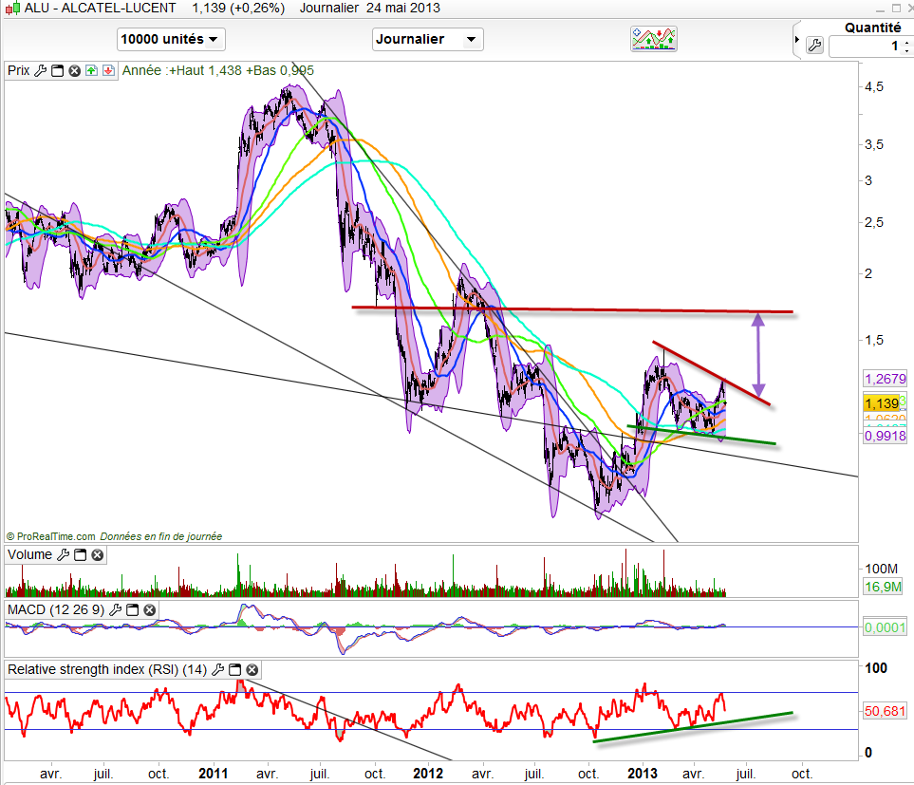
Task: Close the RSI indicator panel
Action: point(252,670)
